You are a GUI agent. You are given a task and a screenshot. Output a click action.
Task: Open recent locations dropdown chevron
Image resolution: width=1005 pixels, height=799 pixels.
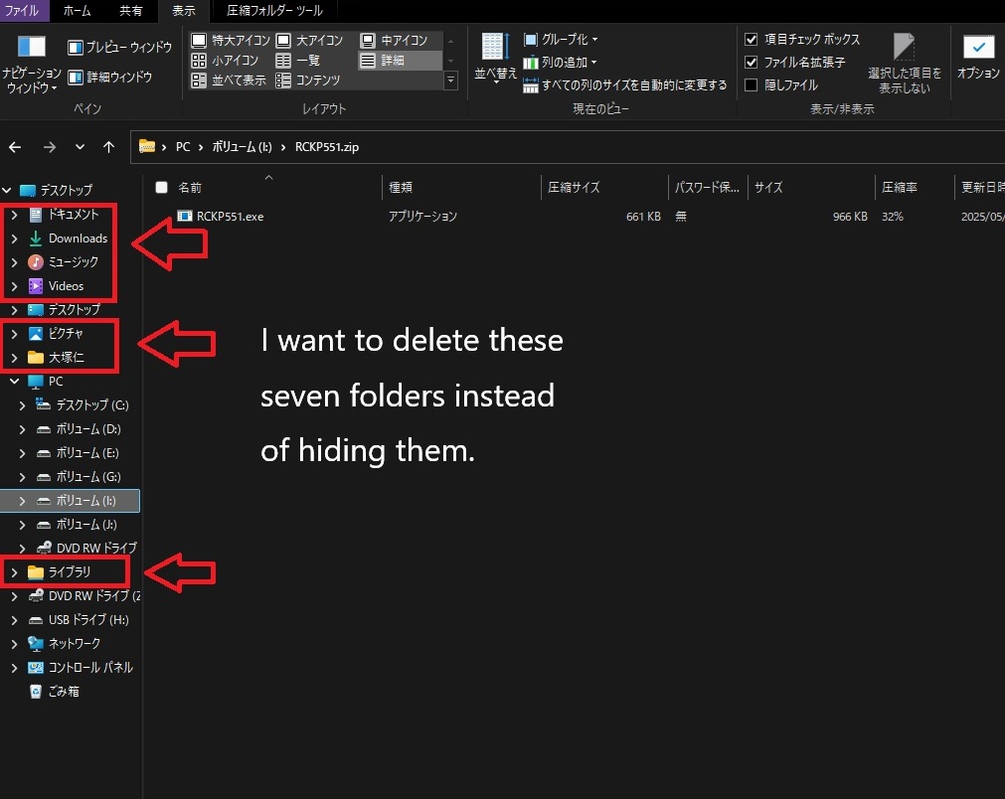(80, 147)
